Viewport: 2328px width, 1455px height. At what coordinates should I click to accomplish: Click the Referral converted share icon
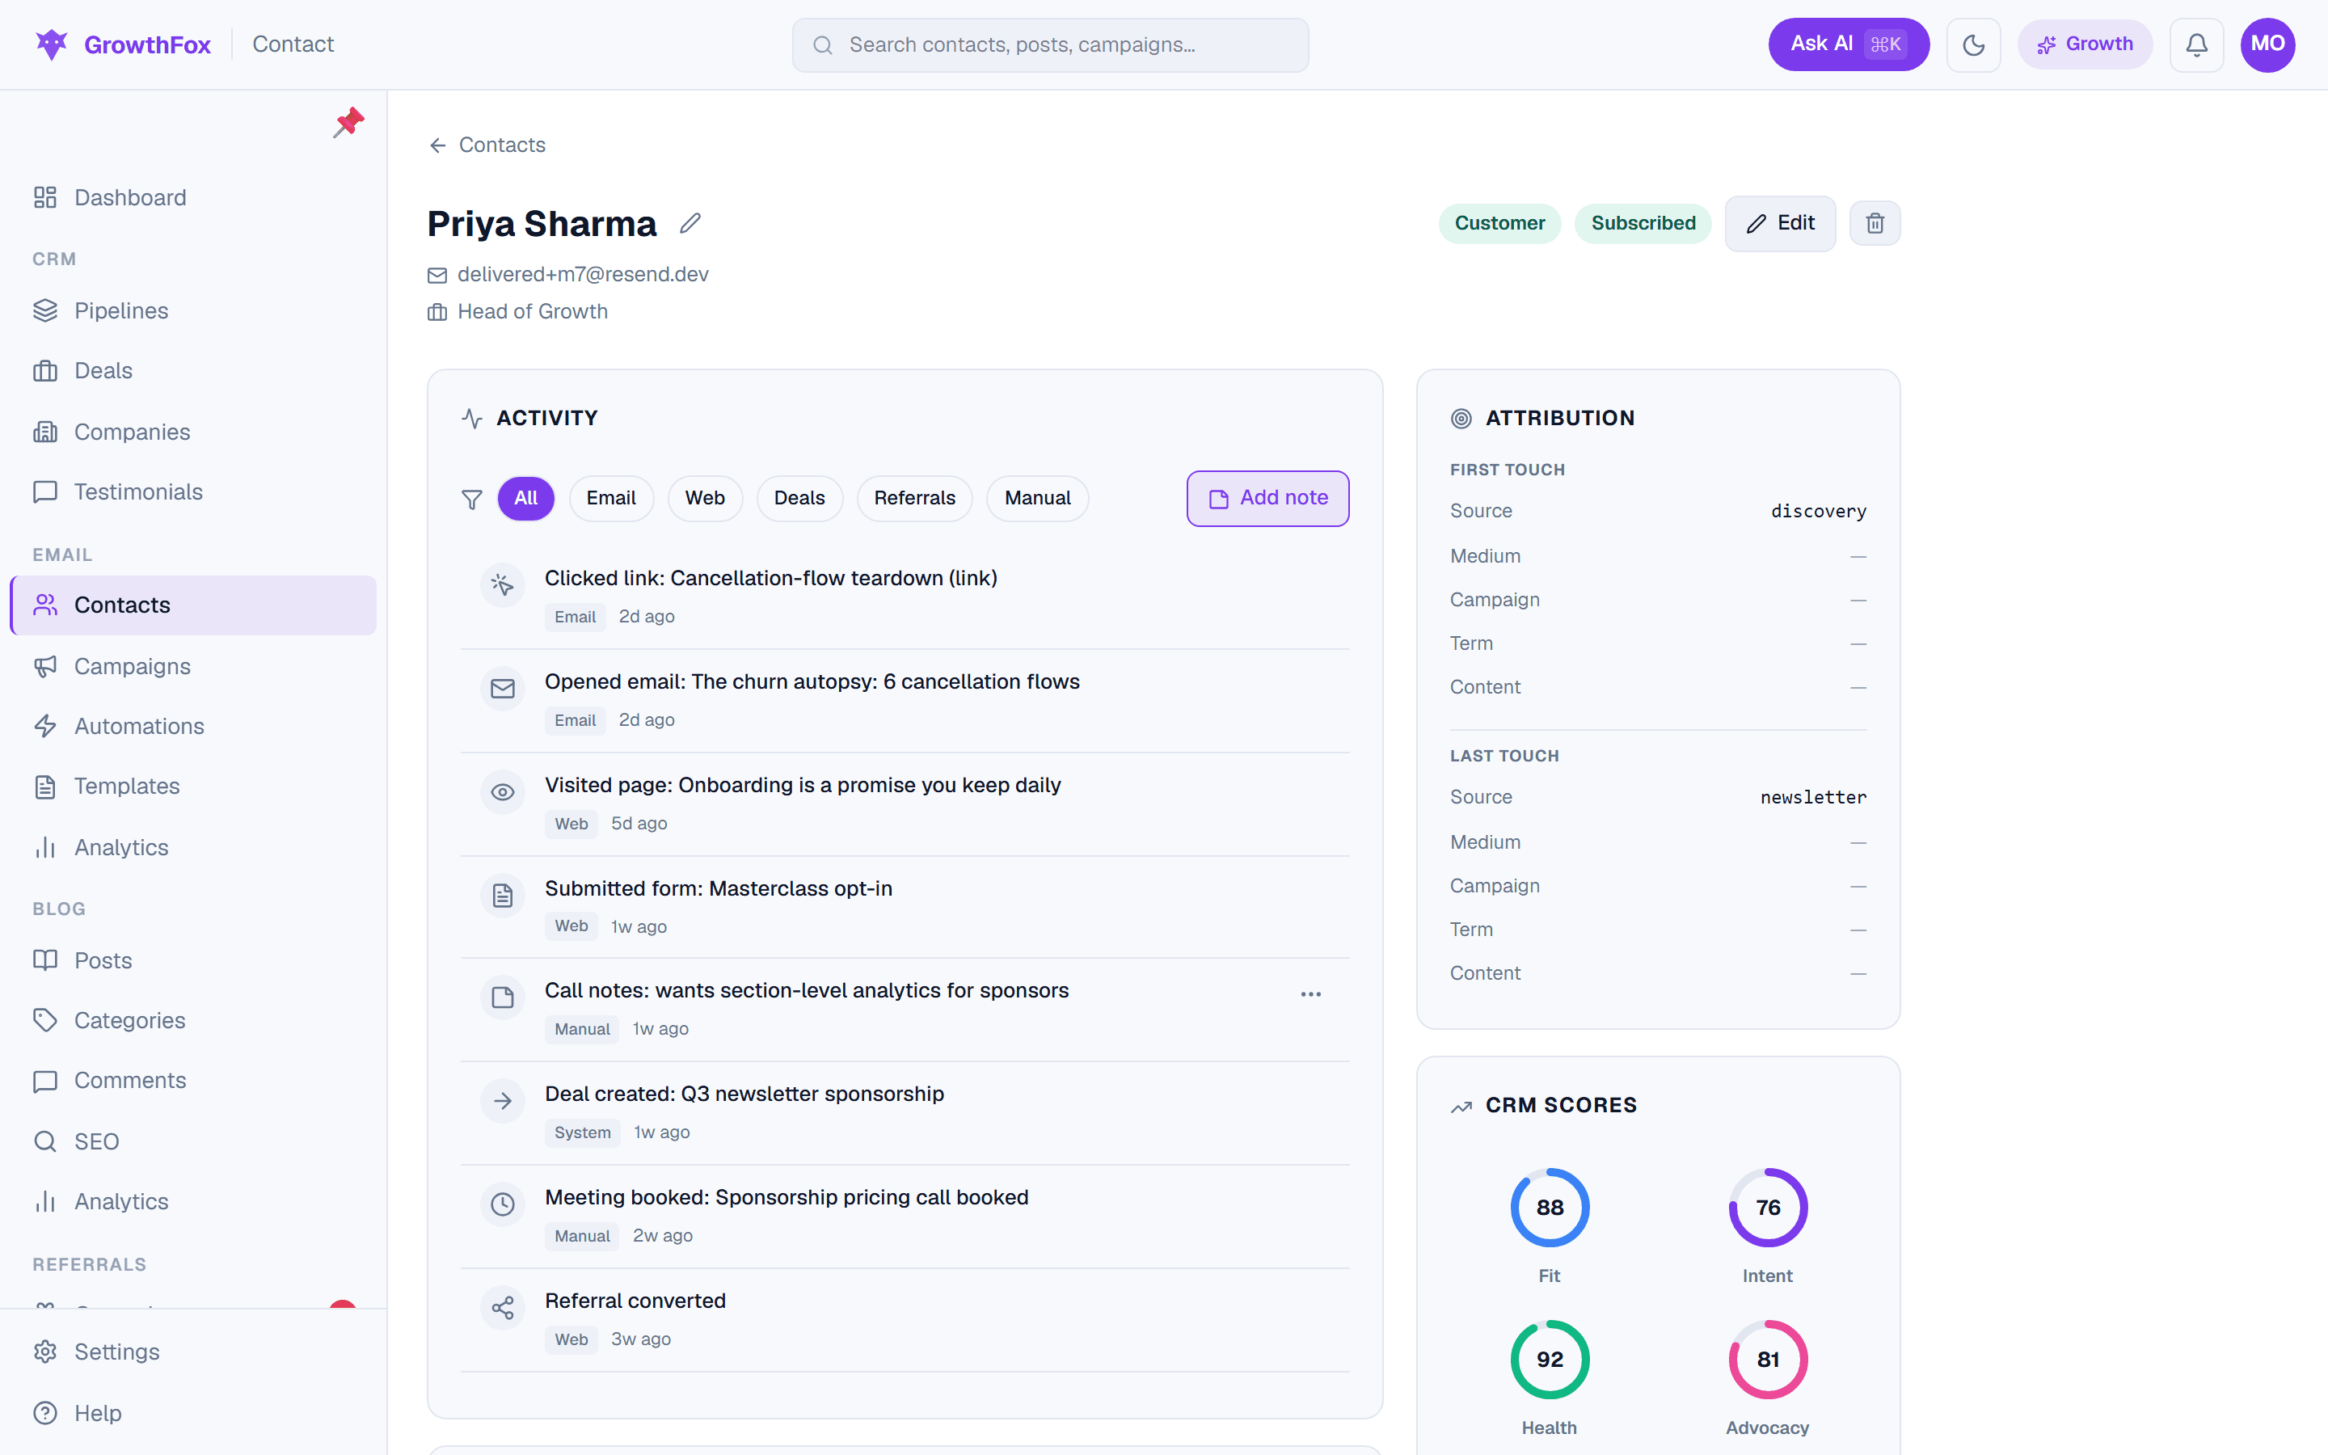coord(502,1308)
